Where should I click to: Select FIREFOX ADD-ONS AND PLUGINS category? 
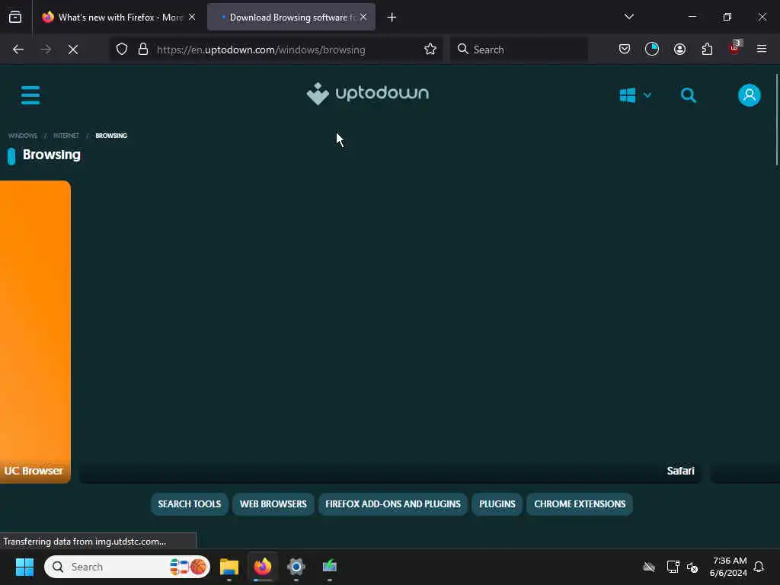coord(393,504)
